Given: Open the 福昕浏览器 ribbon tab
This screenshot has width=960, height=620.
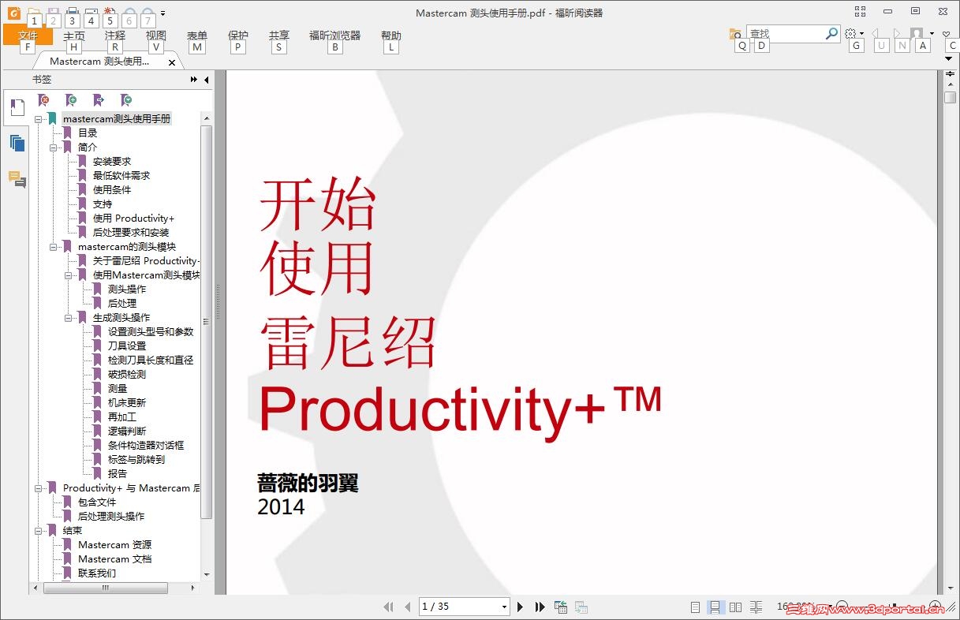Looking at the screenshot, I should coord(334,35).
